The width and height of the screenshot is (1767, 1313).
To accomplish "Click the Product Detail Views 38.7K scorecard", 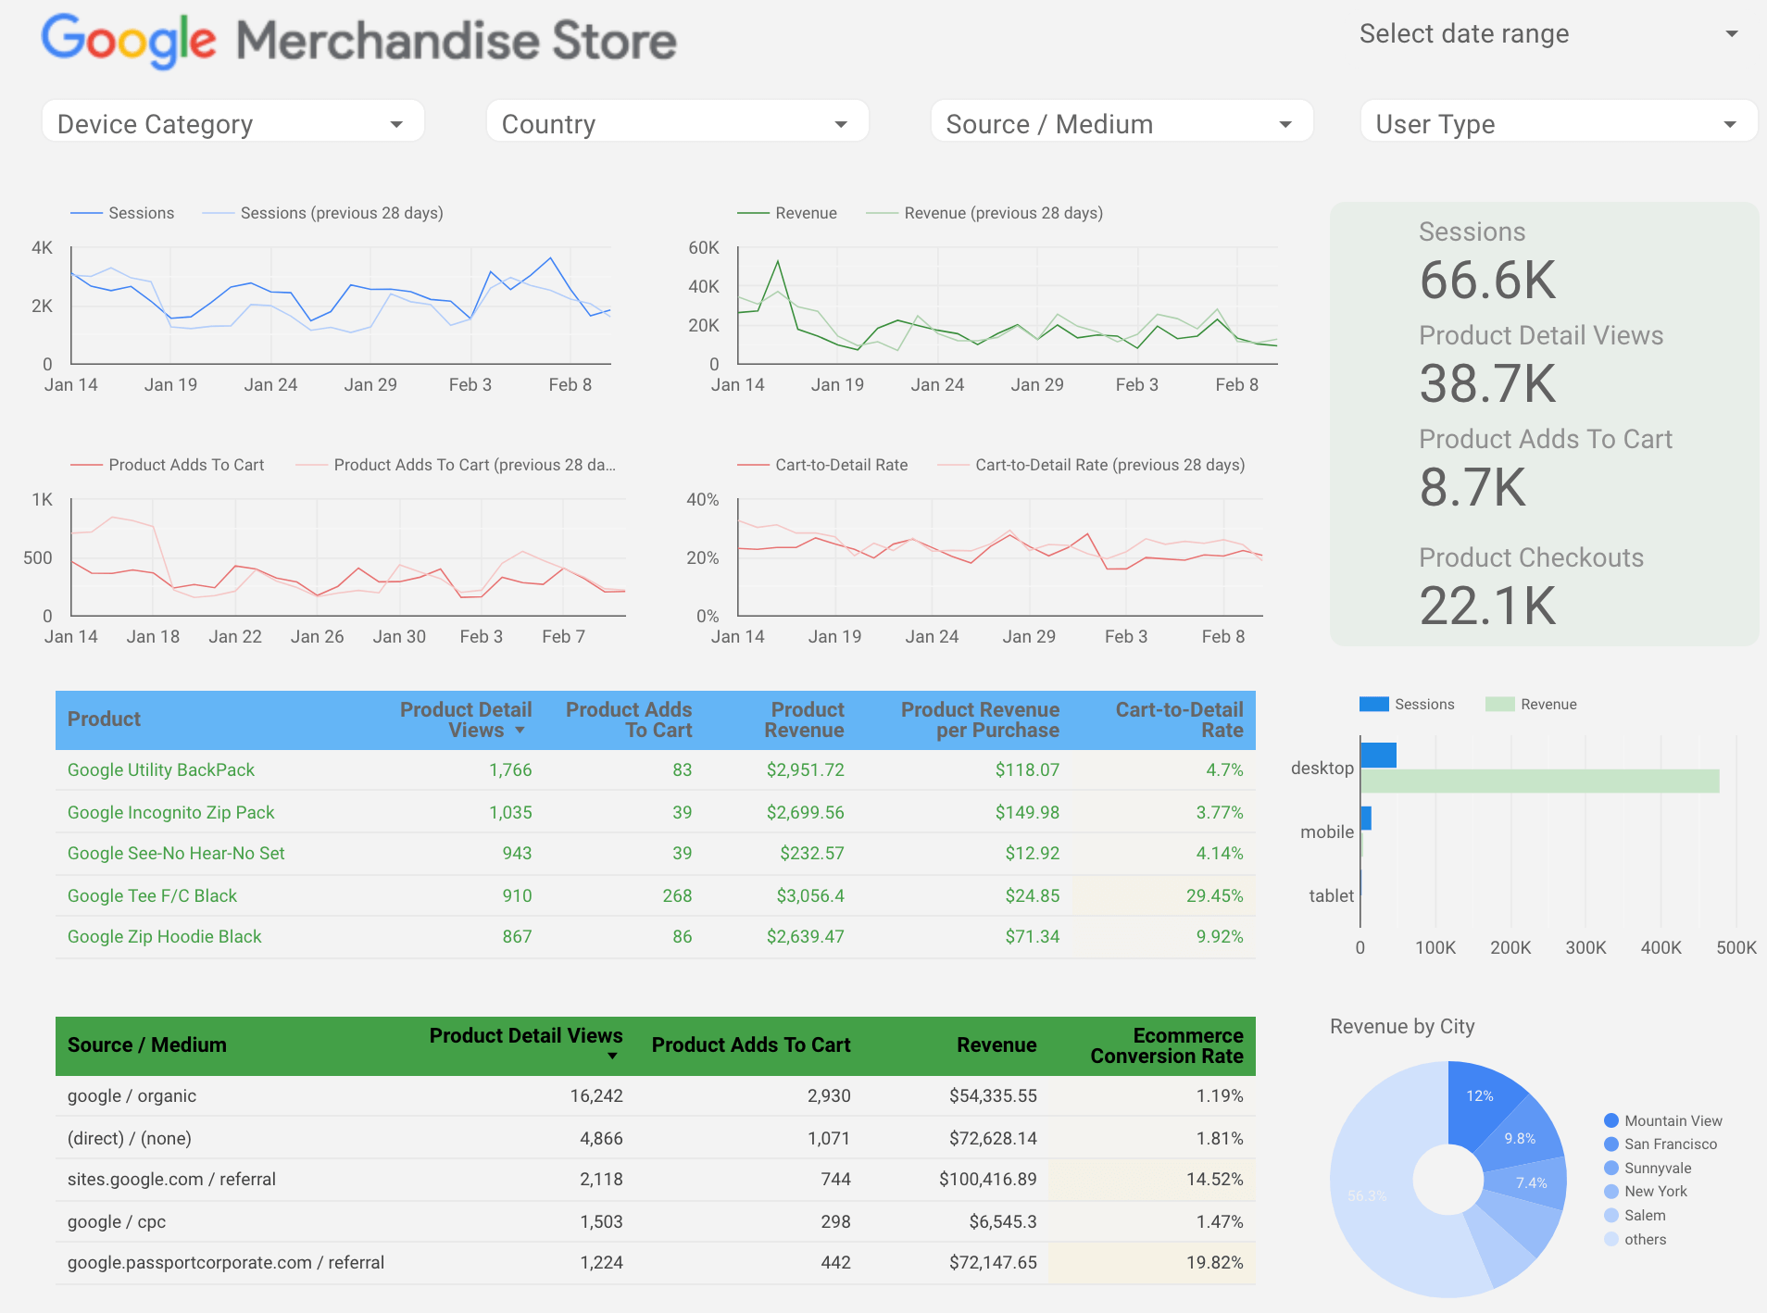I will click(x=1541, y=366).
